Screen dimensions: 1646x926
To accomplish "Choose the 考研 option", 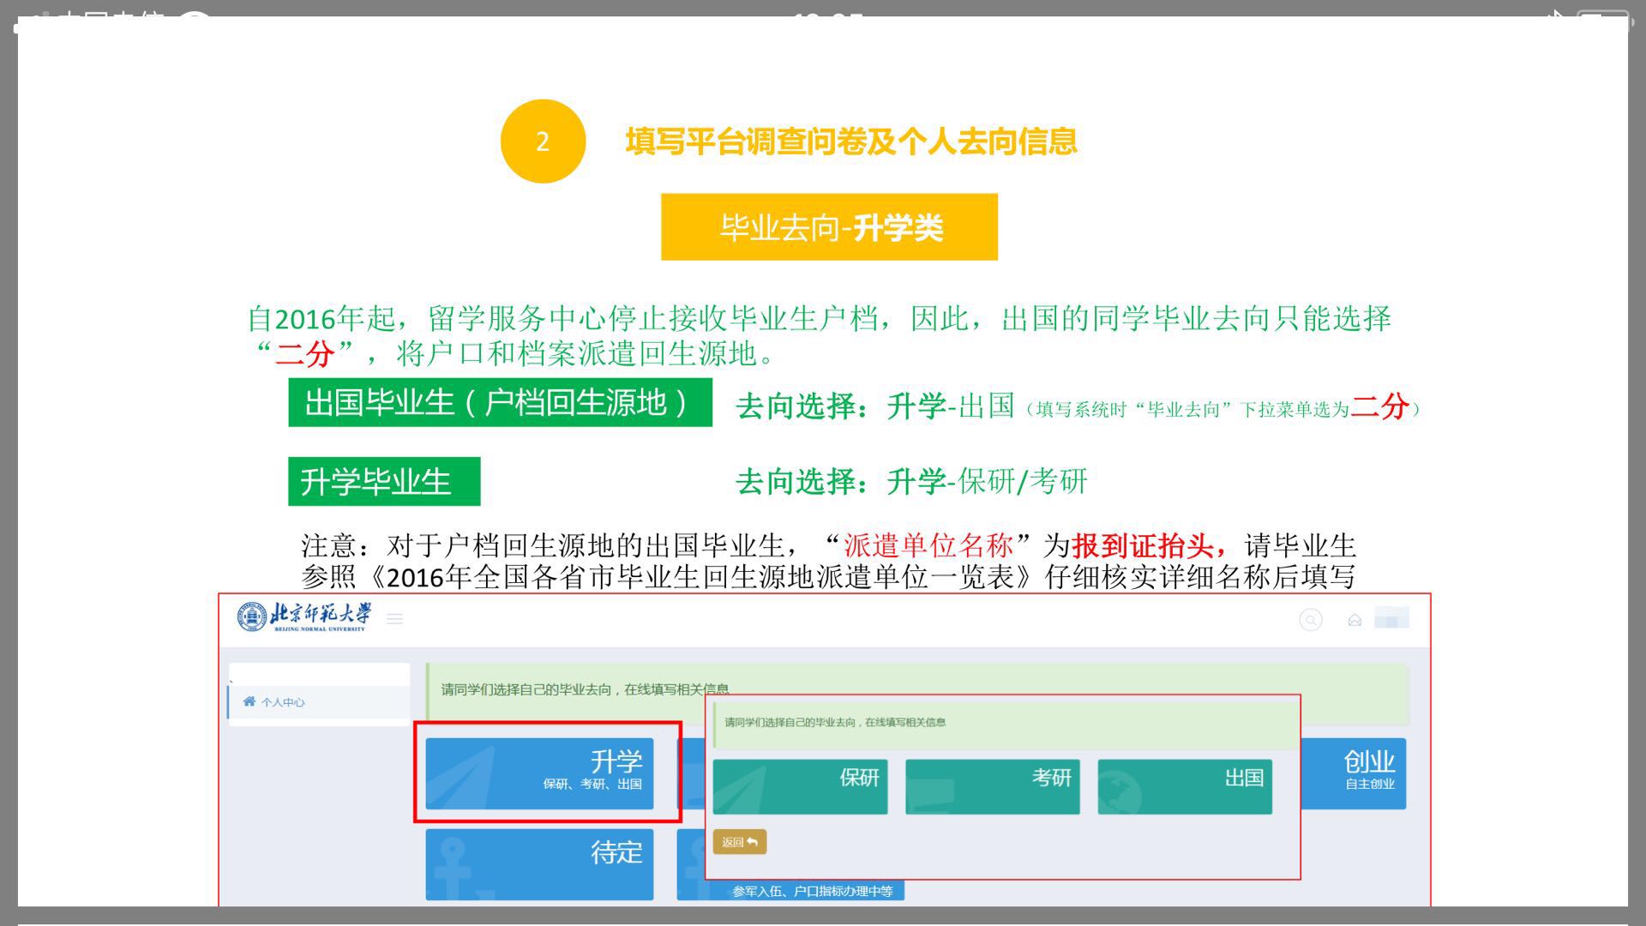I will pos(993,785).
